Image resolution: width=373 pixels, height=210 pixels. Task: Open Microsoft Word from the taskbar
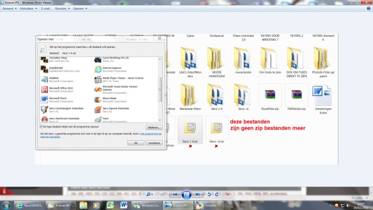(x=124, y=205)
